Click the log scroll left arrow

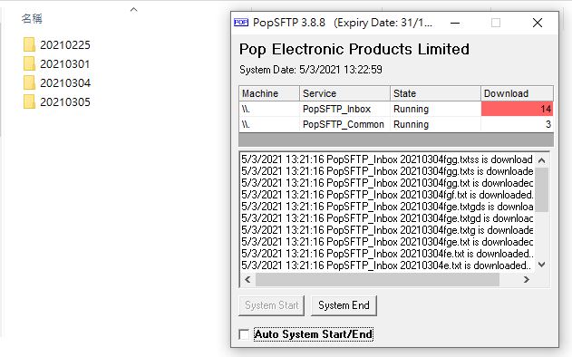(247, 280)
